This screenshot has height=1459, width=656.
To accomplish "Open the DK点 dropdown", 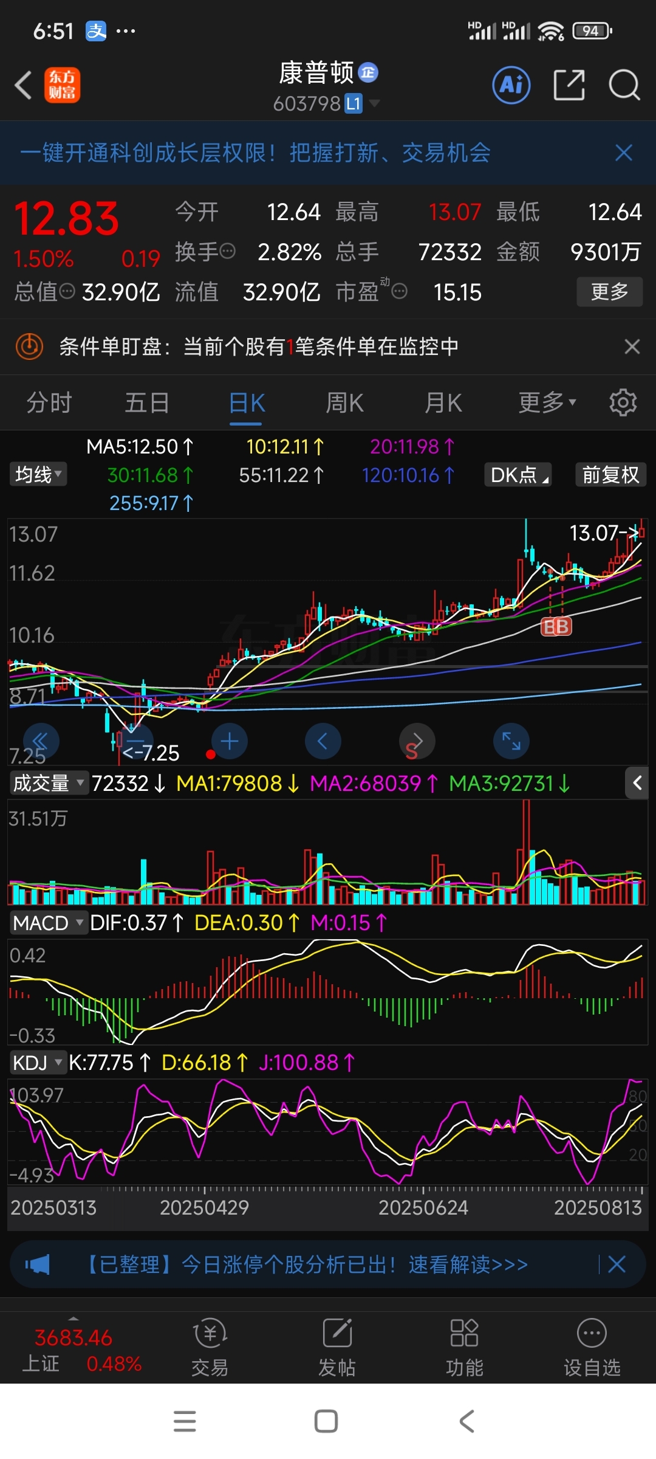I will (x=518, y=474).
